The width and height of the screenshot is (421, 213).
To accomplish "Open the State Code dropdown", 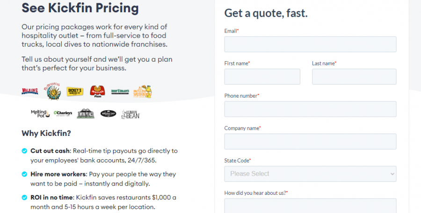I will 310,174.
